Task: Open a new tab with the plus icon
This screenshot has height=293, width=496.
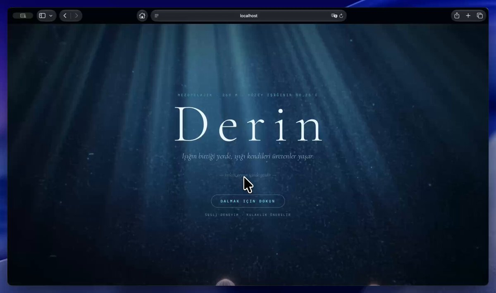Action: click(468, 16)
